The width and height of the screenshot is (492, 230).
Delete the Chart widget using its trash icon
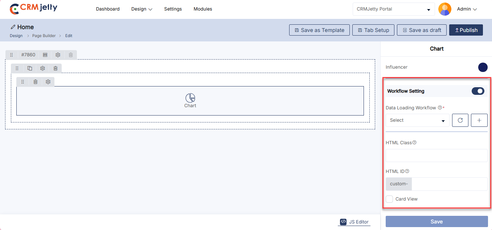click(x=35, y=82)
